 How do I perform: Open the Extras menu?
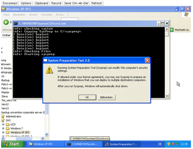60,15
